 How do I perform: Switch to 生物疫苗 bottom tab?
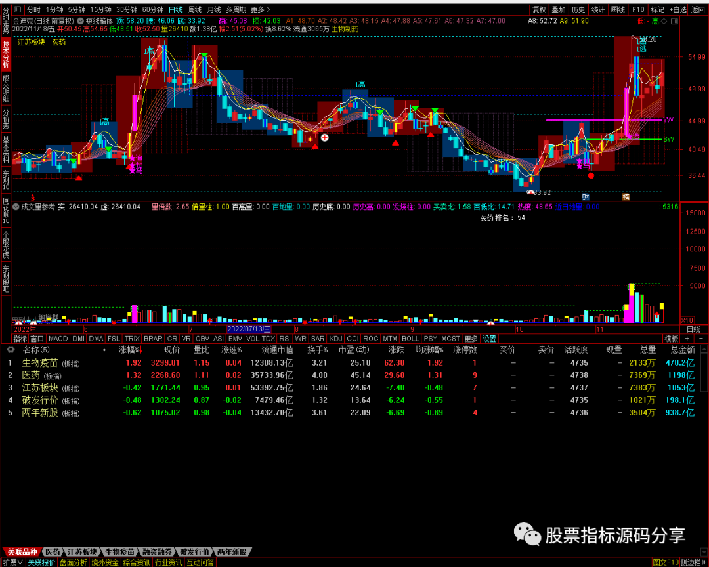tap(120, 552)
